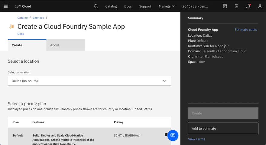The image size is (266, 145).
Task: Open Support in the top header
Action: [145, 6]
